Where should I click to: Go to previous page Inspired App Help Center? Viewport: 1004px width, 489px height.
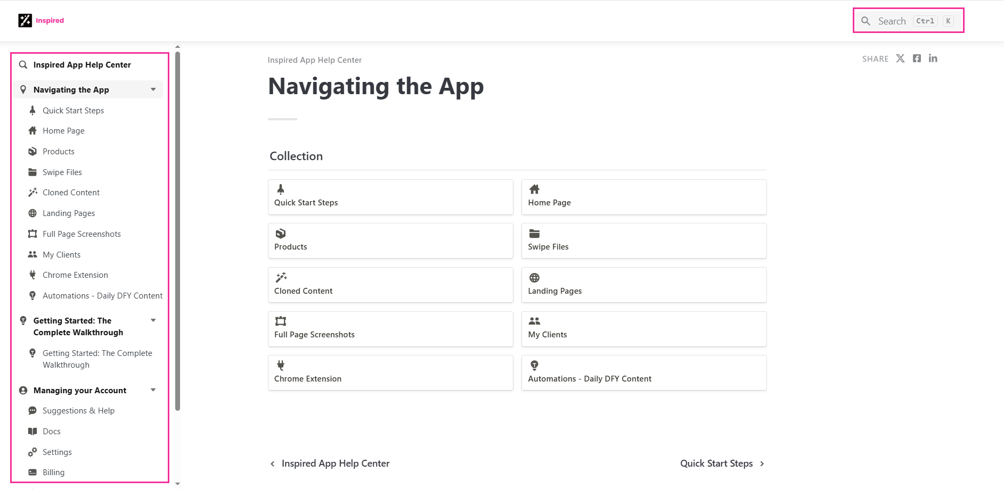[x=330, y=463]
